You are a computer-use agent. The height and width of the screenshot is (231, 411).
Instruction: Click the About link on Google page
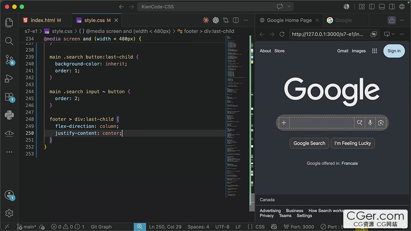(x=265, y=51)
